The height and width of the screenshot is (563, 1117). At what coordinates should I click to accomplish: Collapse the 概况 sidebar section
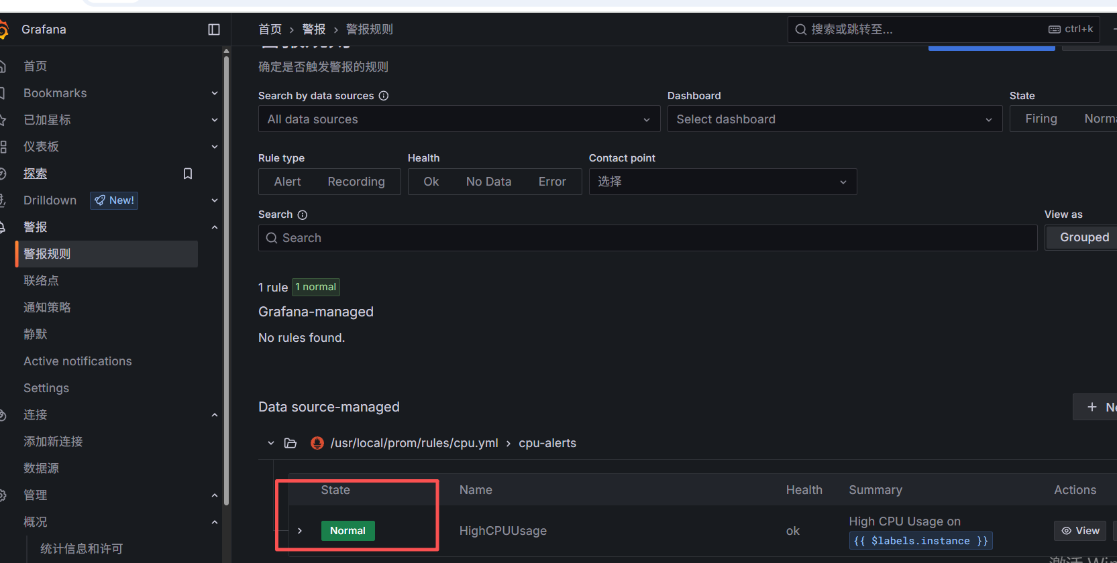coord(215,522)
